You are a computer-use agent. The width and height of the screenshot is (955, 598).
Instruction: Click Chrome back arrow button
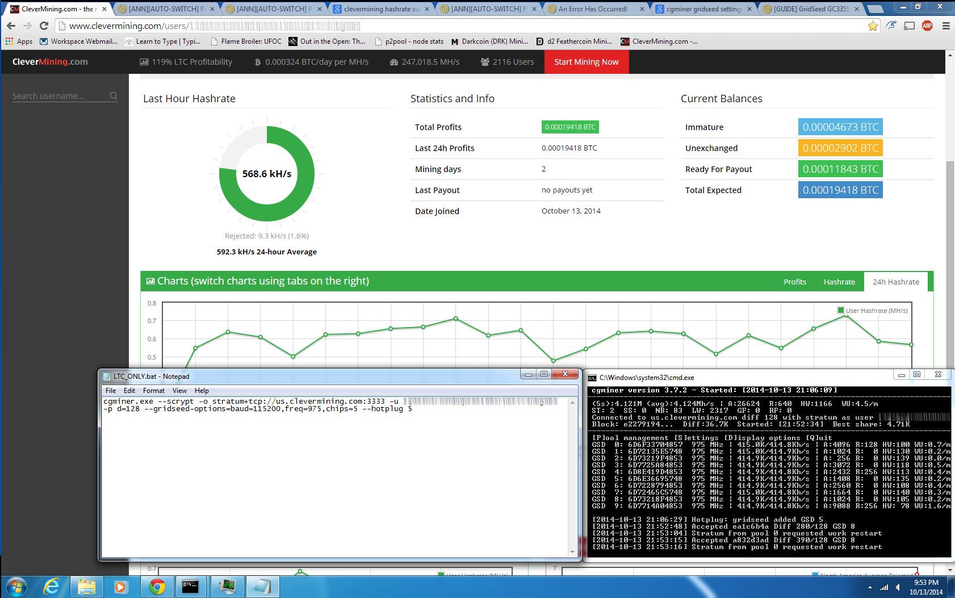[11, 26]
